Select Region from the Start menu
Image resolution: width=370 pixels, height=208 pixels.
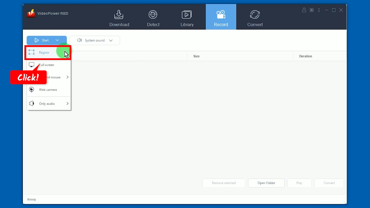pos(44,52)
